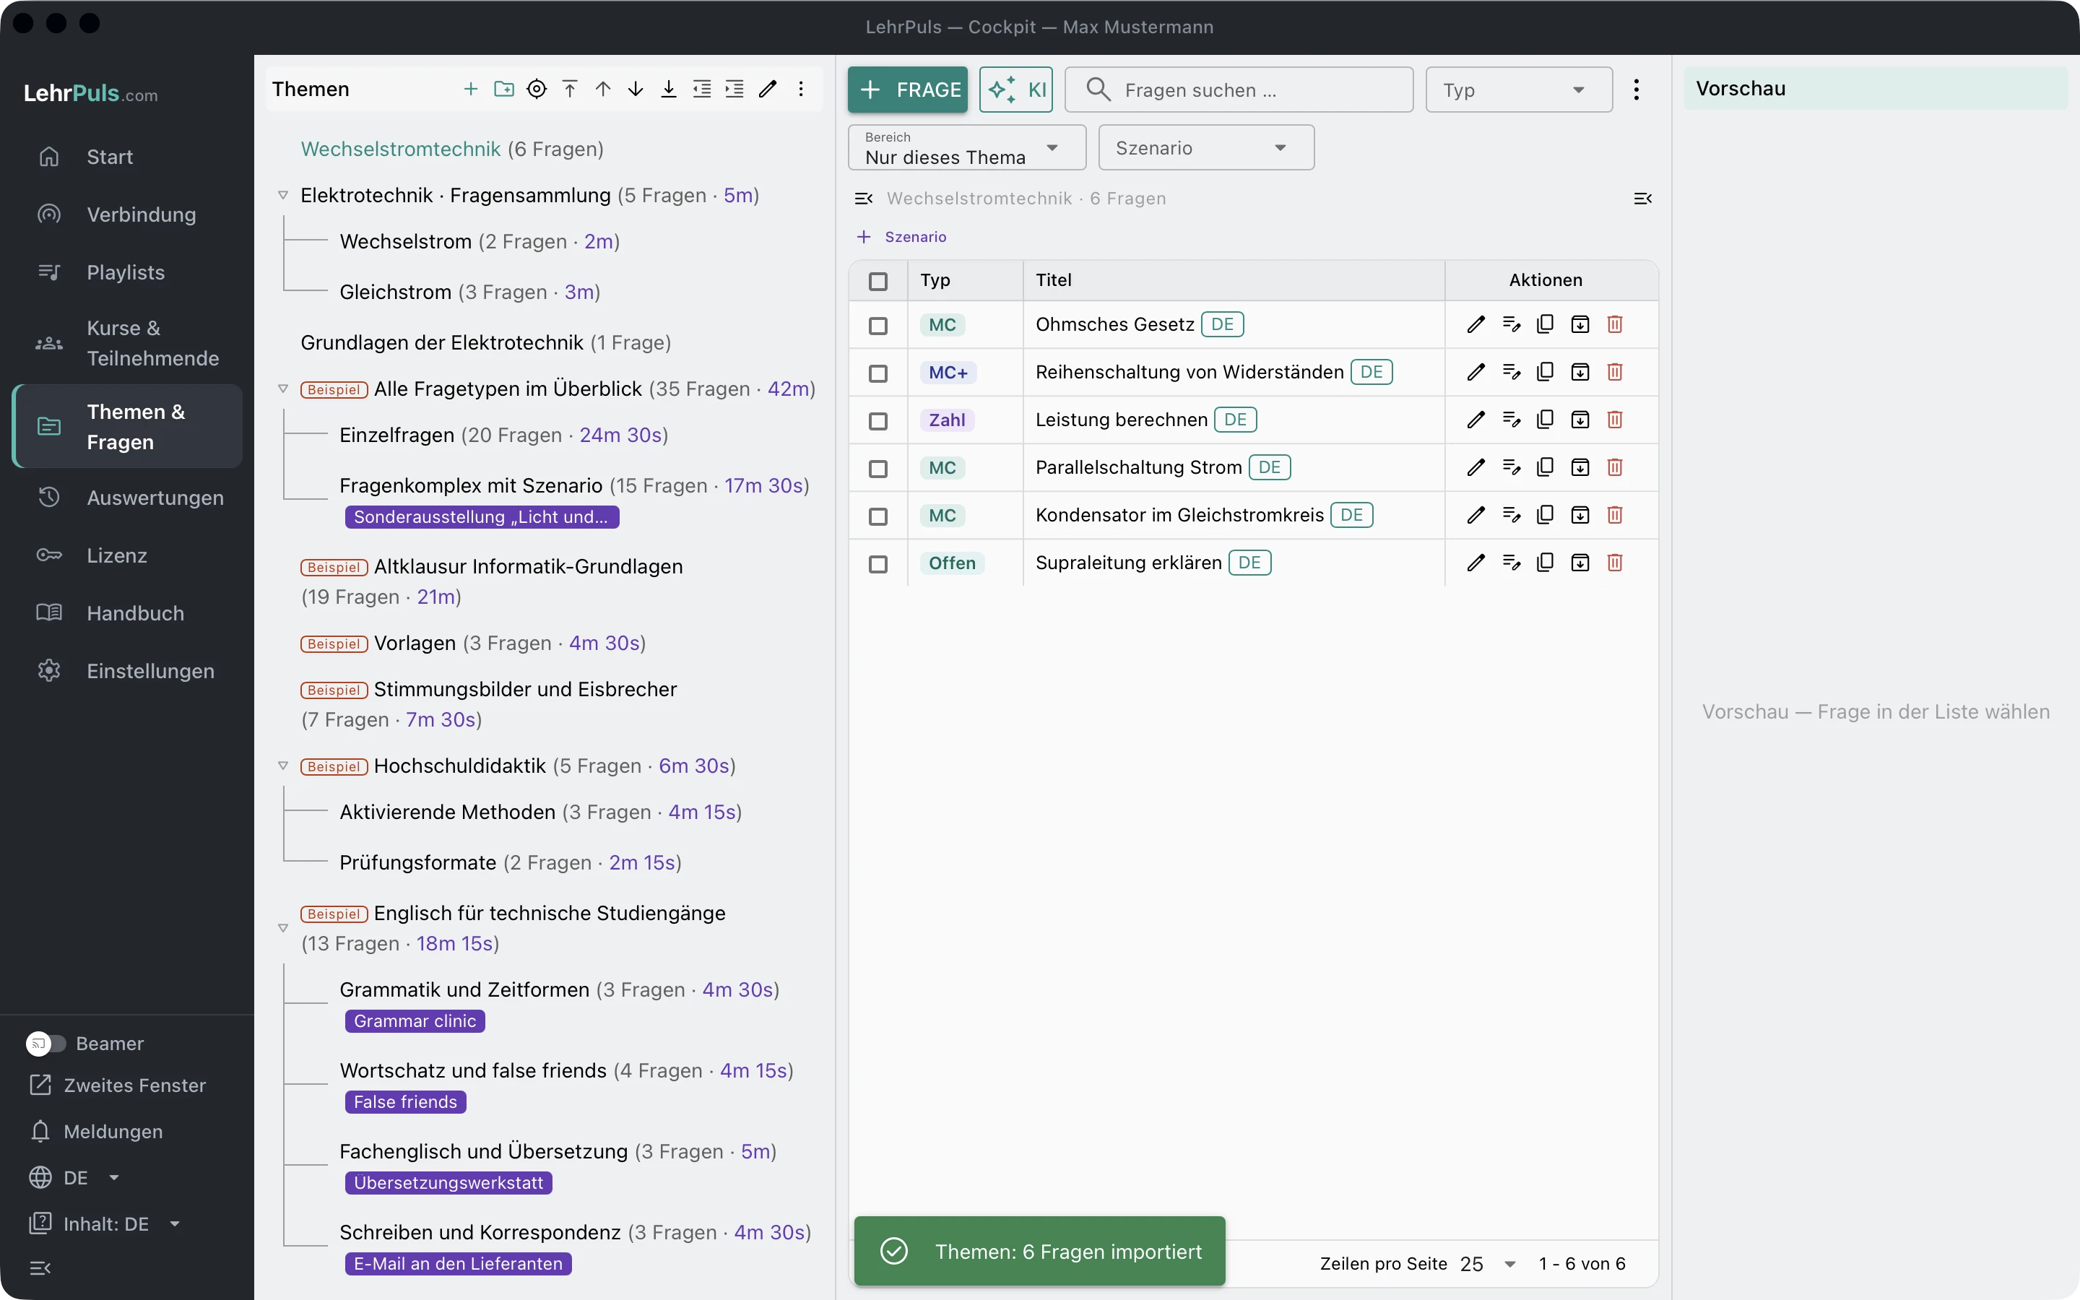Click the list-edit icon for Reihenschaltung von Widerständen
Viewport: 2080px width, 1300px height.
(1511, 371)
